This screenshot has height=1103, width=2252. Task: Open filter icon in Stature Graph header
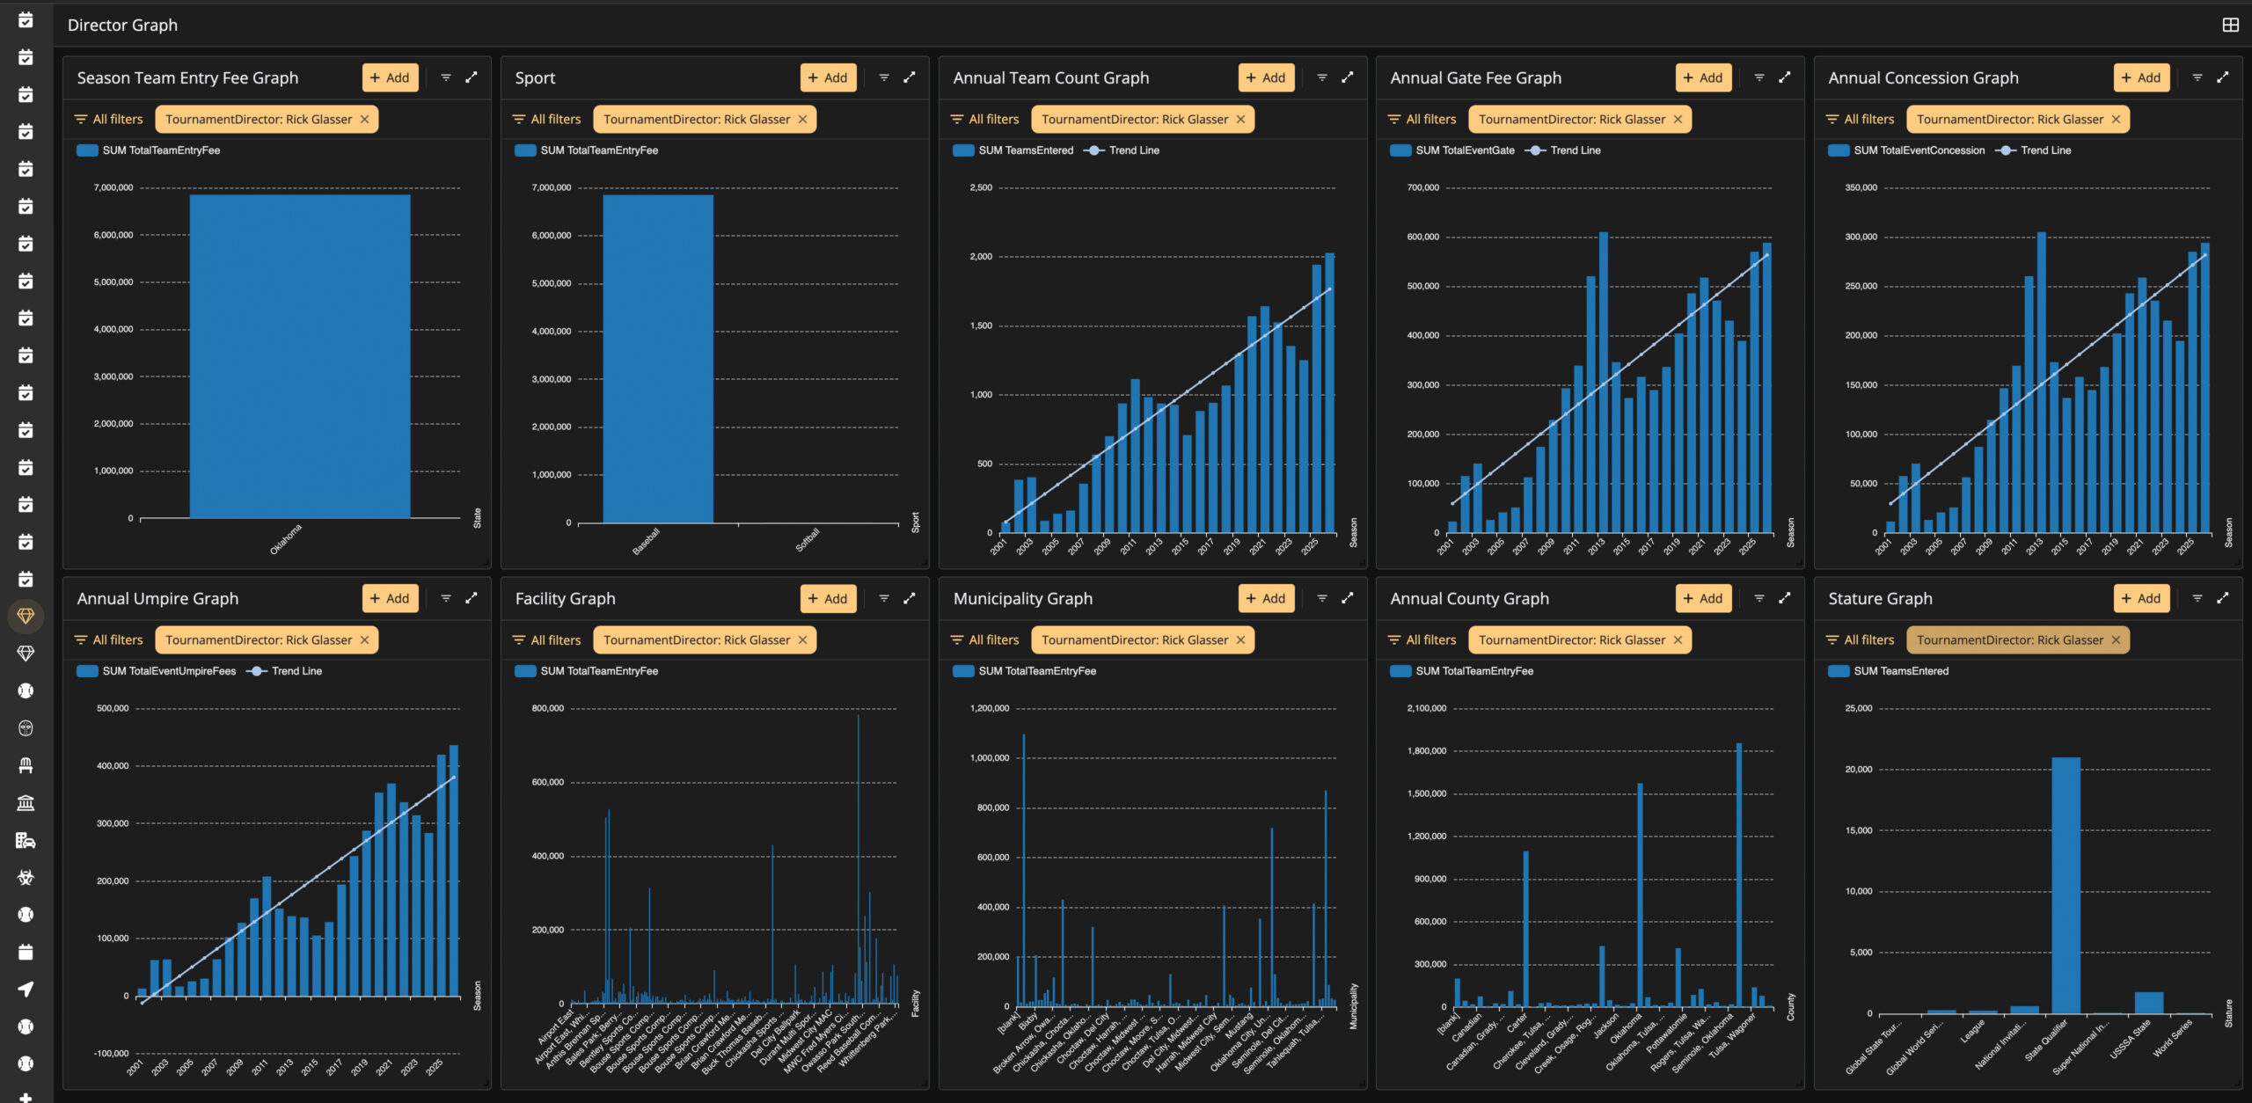click(2197, 598)
